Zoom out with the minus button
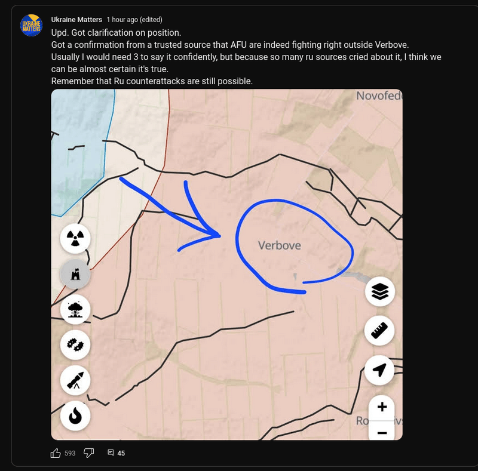Screen dimensions: 478x471 pyautogui.click(x=382, y=431)
